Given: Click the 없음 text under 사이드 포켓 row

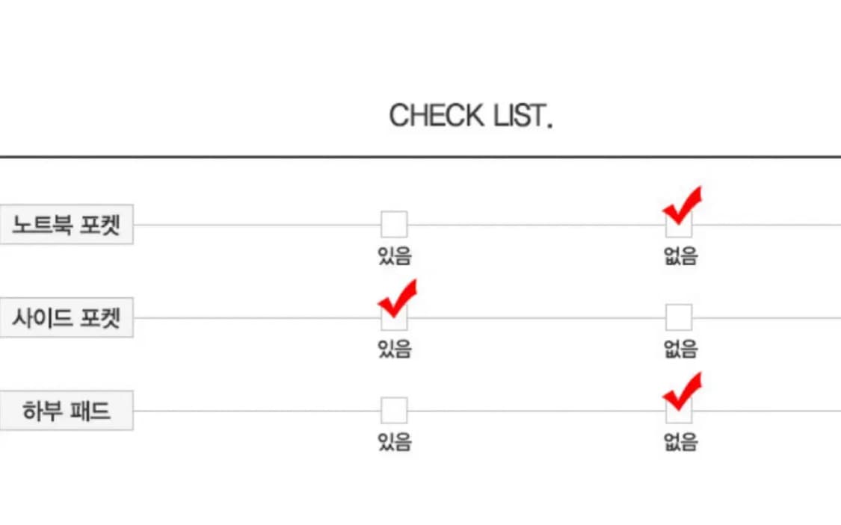Looking at the screenshot, I should tap(680, 349).
